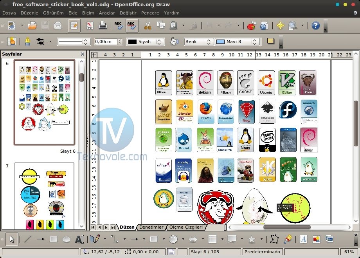The image size is (360, 258).
Task: Open Stars shapes dropdown arrow
Action: point(261,239)
